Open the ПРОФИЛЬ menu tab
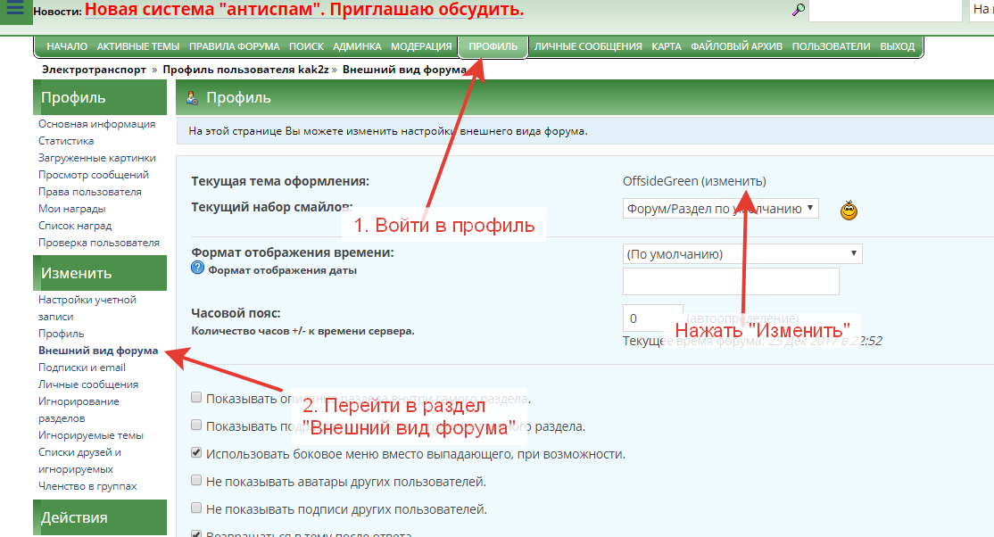 coord(493,46)
